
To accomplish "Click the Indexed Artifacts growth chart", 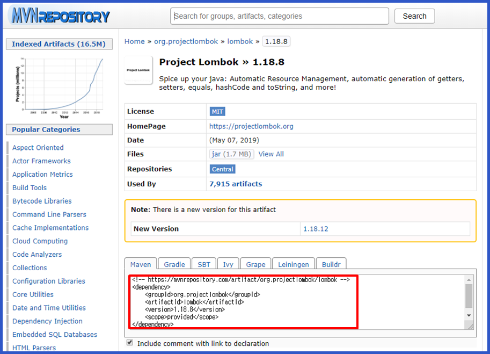I will pos(60,88).
